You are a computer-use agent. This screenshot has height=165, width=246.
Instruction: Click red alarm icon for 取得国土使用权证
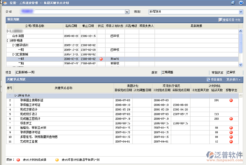click(231, 100)
